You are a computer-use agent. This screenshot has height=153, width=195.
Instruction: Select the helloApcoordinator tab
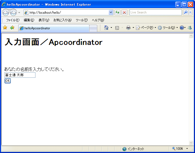pyautogui.click(x=54, y=28)
